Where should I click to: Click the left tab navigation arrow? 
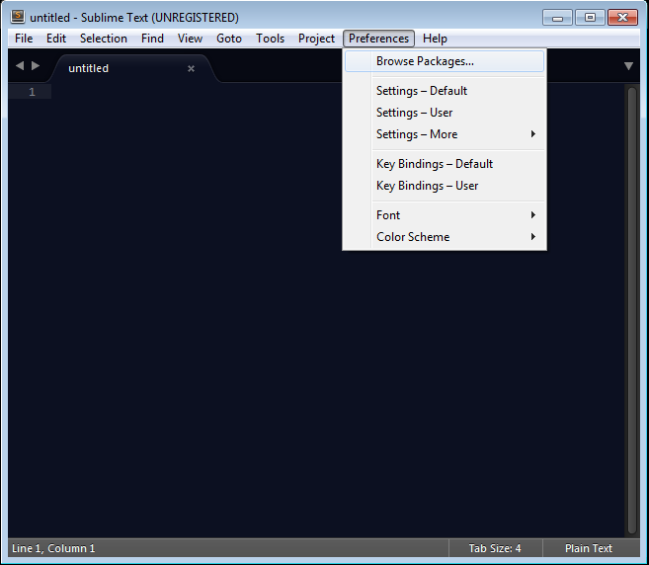[x=20, y=66]
